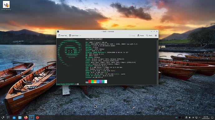Click the 'Packages: 3372 (dpkg)' line
The width and height of the screenshot is (215, 120).
(95, 49)
